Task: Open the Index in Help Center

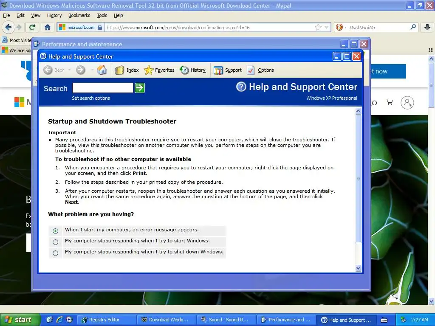Action: (x=127, y=70)
